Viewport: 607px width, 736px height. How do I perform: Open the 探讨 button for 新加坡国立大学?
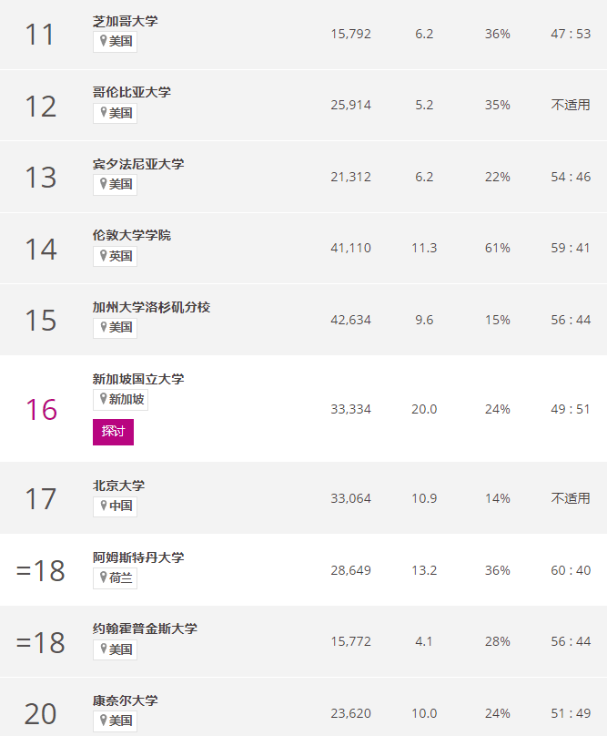(113, 432)
